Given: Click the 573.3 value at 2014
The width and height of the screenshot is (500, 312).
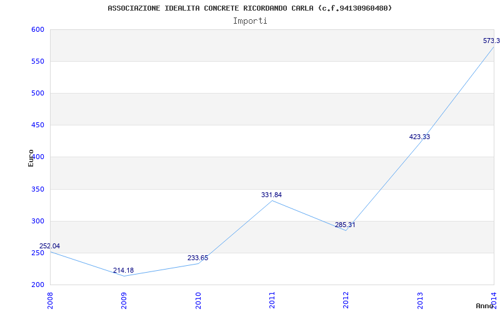Looking at the screenshot, I should tap(491, 41).
